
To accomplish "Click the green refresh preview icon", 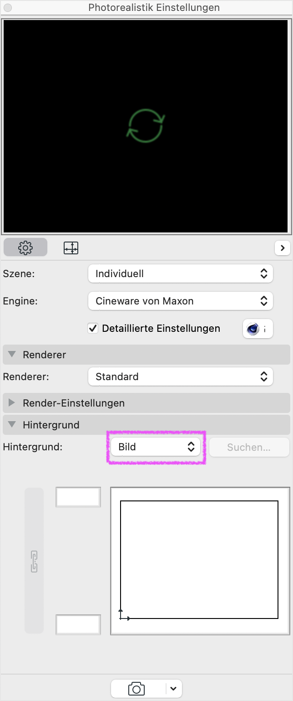I will tap(145, 126).
